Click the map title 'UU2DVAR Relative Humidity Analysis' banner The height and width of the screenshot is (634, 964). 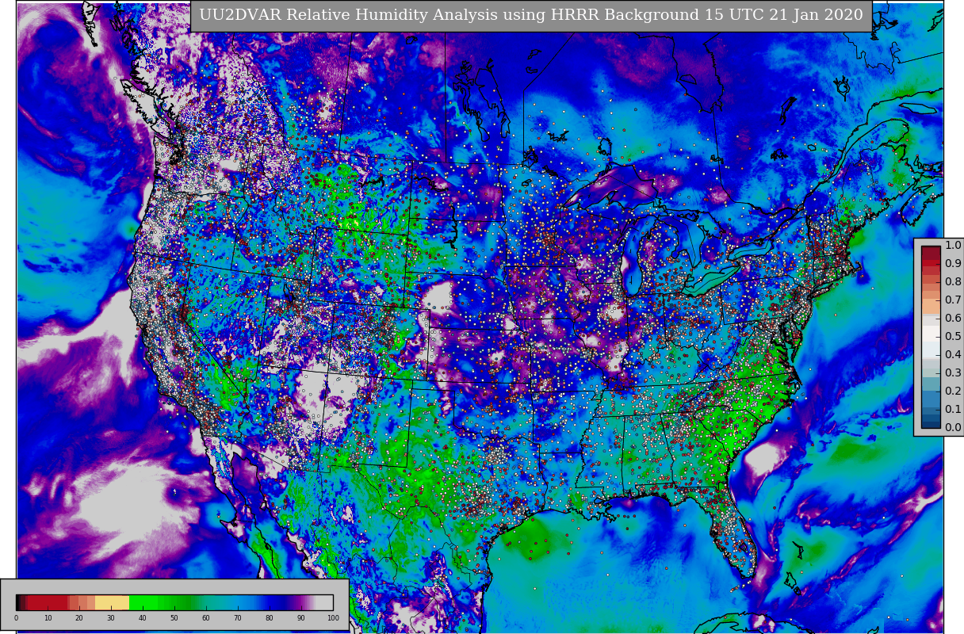coord(530,16)
